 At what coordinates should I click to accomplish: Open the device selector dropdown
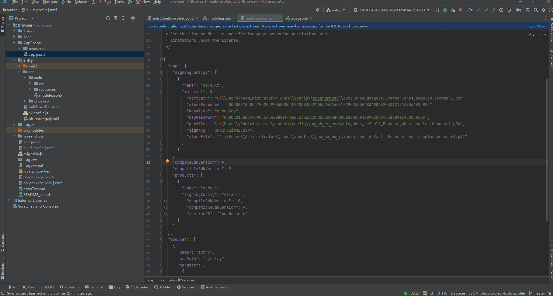tap(391, 10)
